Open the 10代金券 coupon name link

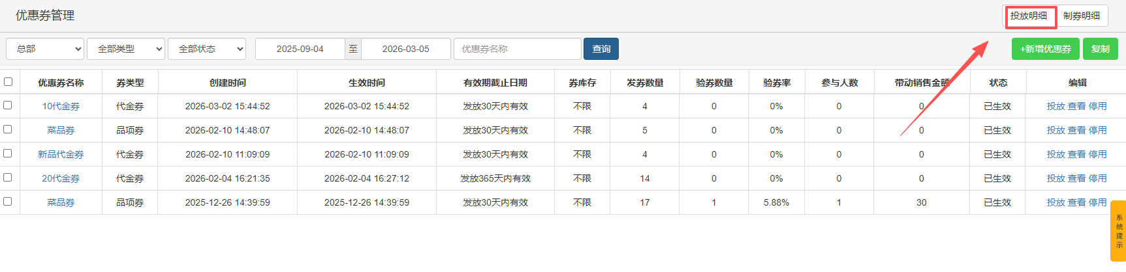61,106
